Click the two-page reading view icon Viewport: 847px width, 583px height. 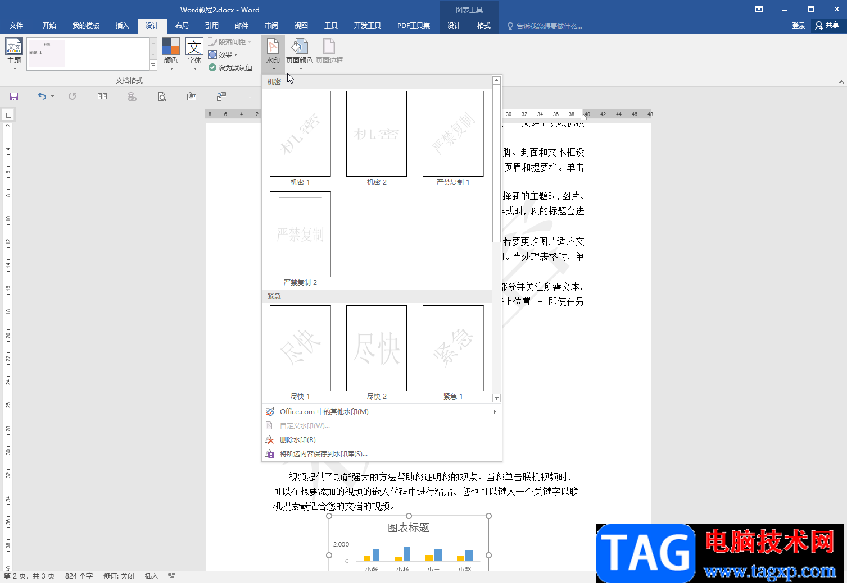coord(102,97)
